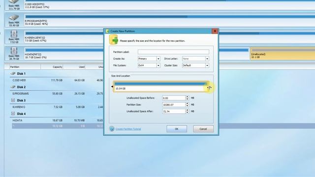The height and width of the screenshot is (177, 315).
Task: Select the H:DATA USB disk icon
Action: click(x=14, y=51)
